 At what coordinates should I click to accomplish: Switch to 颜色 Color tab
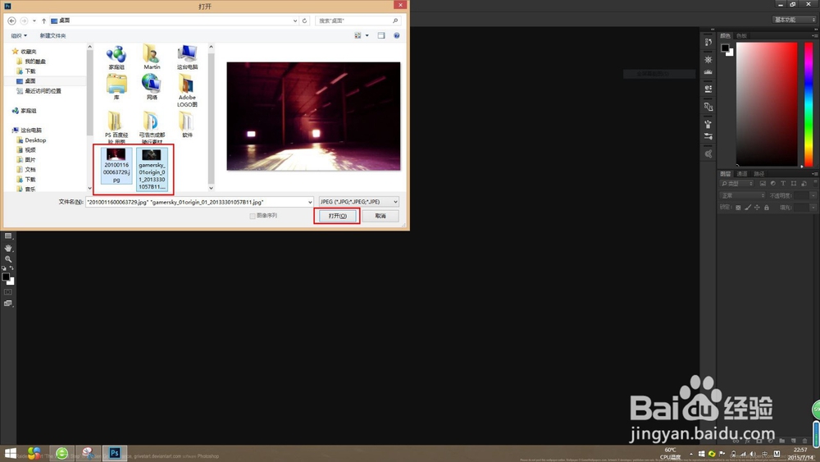point(725,35)
